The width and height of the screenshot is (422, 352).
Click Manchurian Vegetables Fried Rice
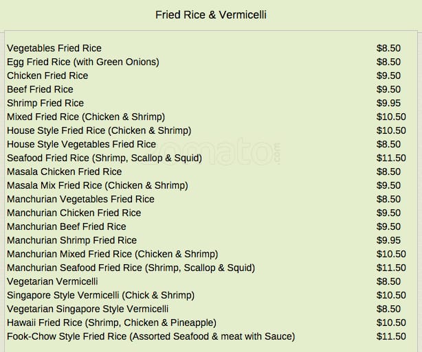point(80,199)
